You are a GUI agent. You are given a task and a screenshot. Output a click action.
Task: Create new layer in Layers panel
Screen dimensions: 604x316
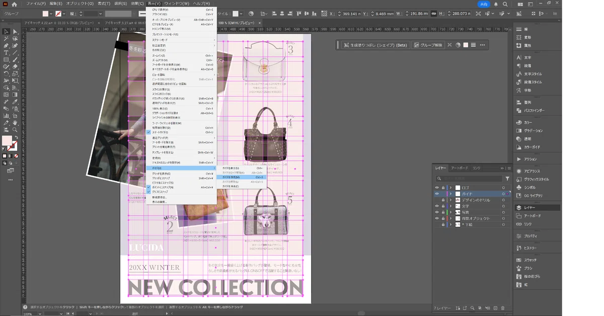click(495, 308)
